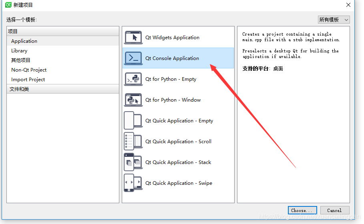Viewport: 364px width, 224px height.
Task: Click the 'Preselects a desktop Qt' description text
Action: (x=290, y=54)
